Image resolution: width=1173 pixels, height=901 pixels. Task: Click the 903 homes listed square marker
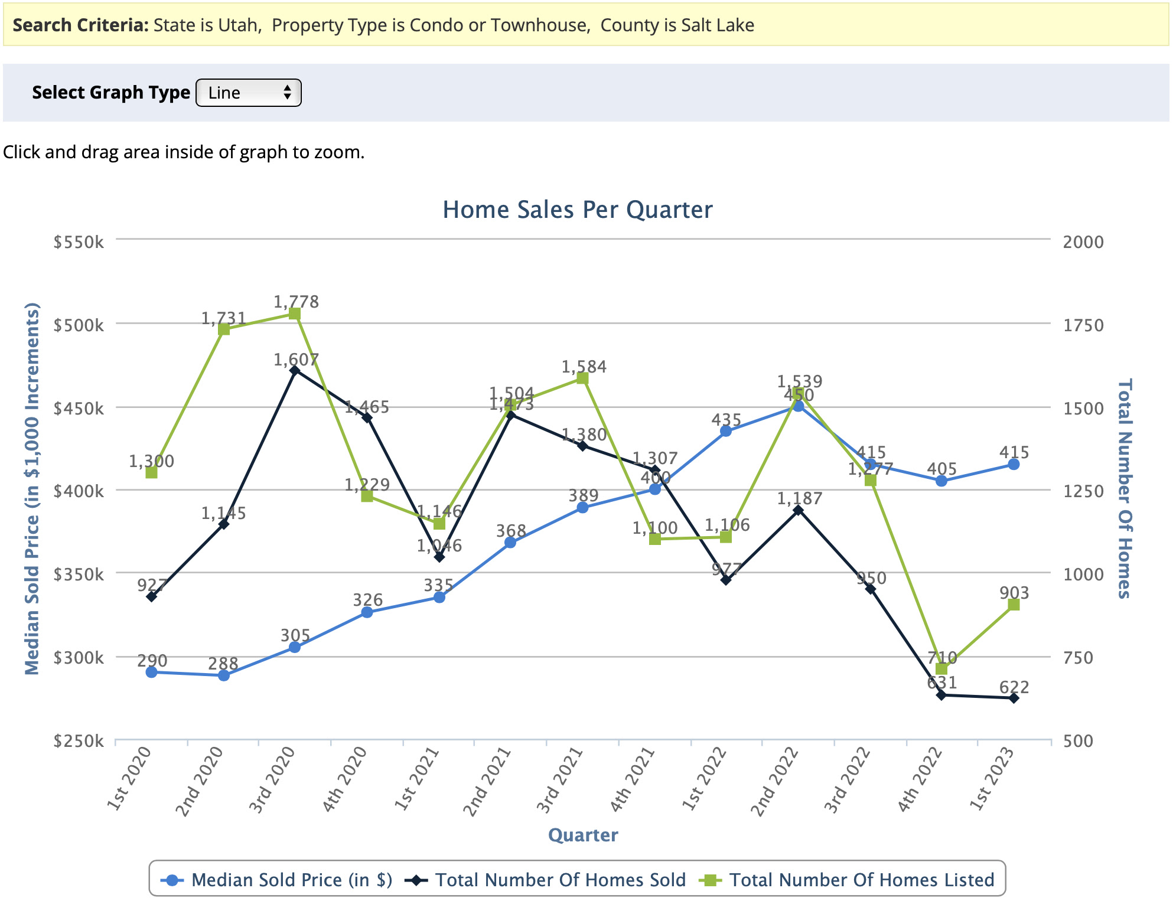click(x=1014, y=605)
